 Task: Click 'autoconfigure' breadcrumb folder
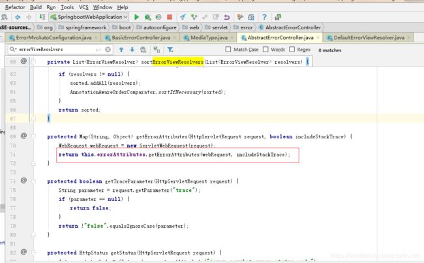click(x=157, y=27)
